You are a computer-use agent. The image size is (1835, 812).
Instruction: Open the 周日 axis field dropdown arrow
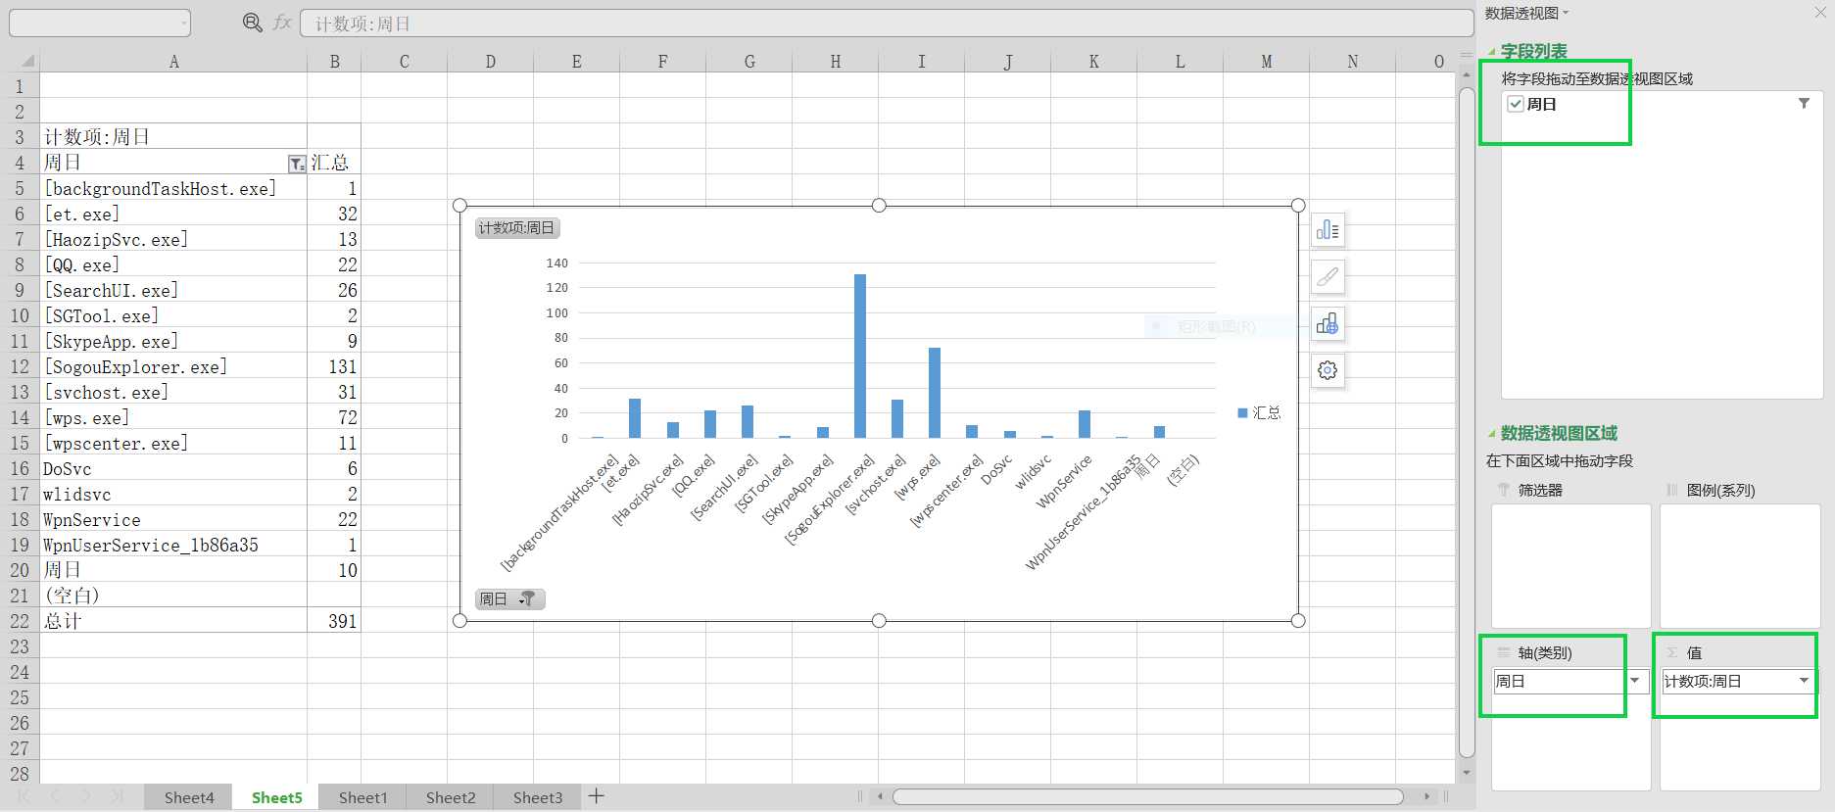coord(1635,681)
